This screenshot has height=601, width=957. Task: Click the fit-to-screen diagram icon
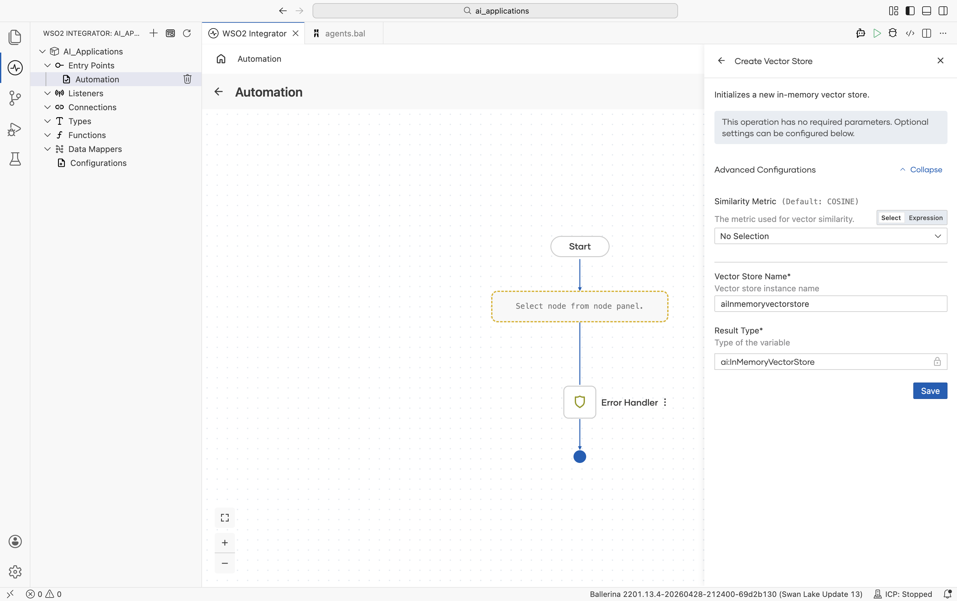pos(225,517)
